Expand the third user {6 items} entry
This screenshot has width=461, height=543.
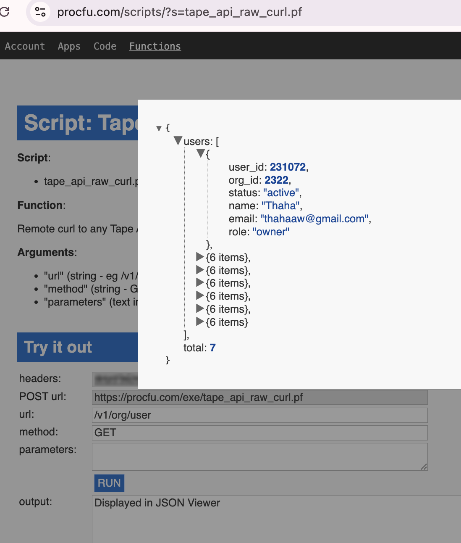click(x=200, y=270)
